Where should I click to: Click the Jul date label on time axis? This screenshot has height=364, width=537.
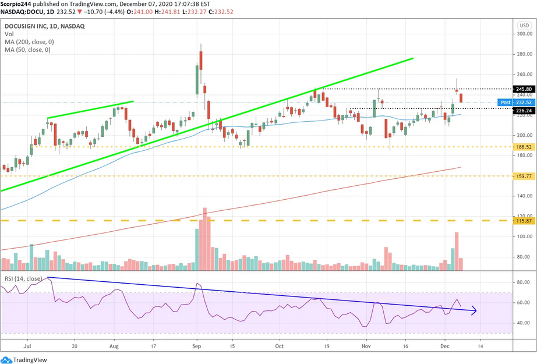27,346
